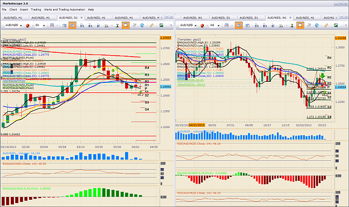Viewport: 349px width, 207px height.
Task: Click chart type icon in right toolbar
Action: click(x=226, y=26)
